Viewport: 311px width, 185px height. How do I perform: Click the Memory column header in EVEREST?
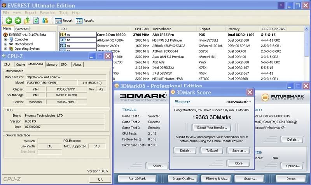[242, 29]
